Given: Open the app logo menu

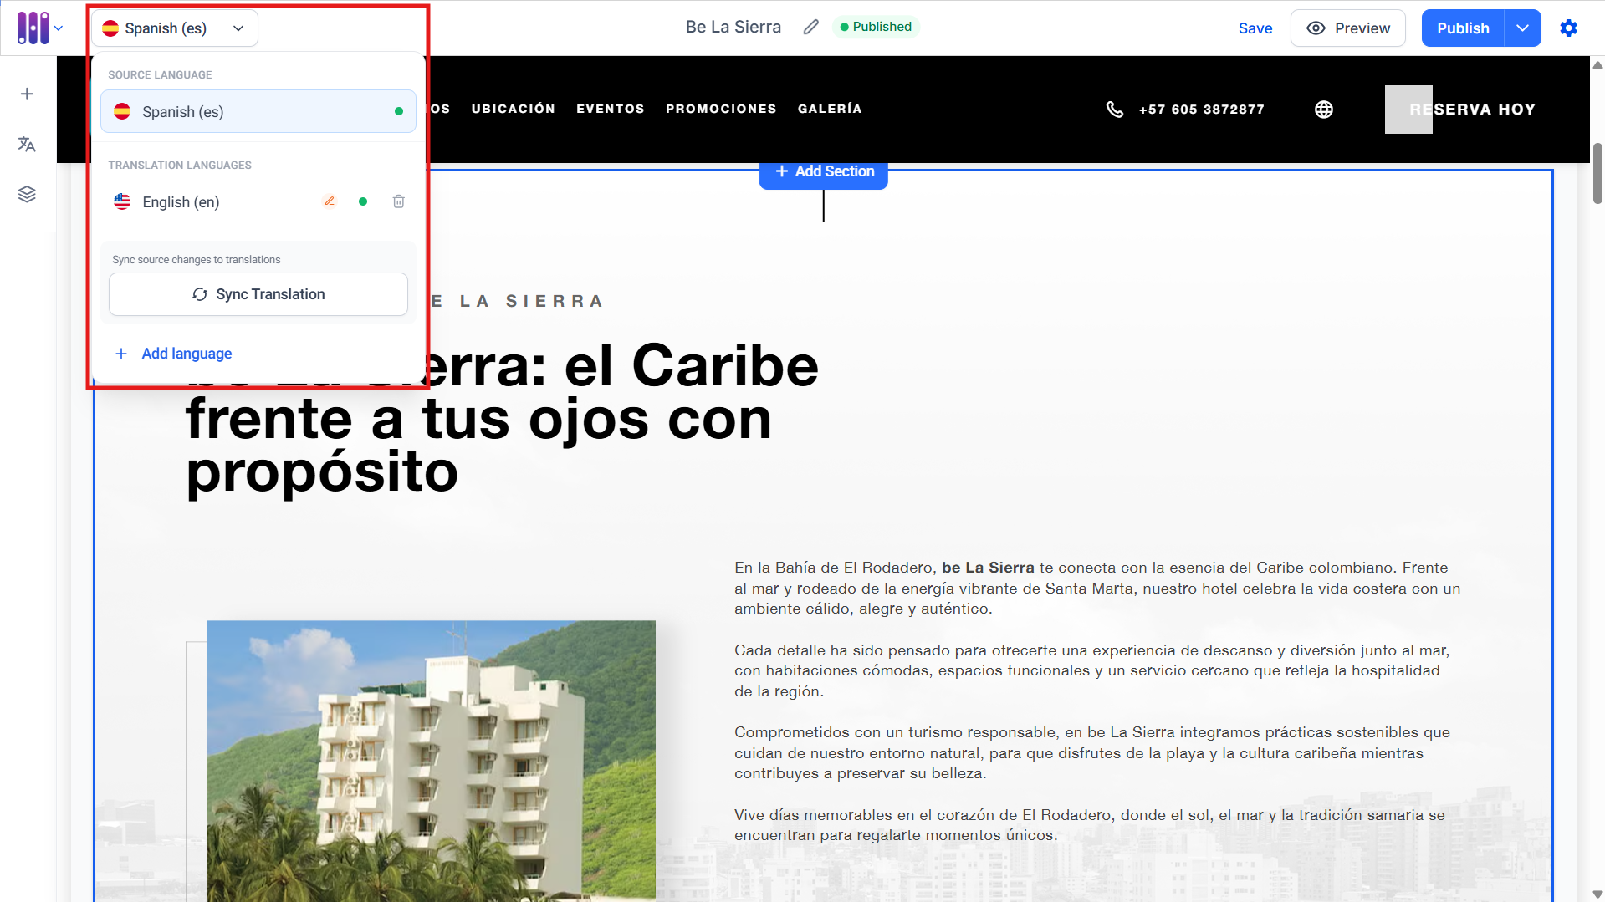Looking at the screenshot, I should (x=33, y=28).
